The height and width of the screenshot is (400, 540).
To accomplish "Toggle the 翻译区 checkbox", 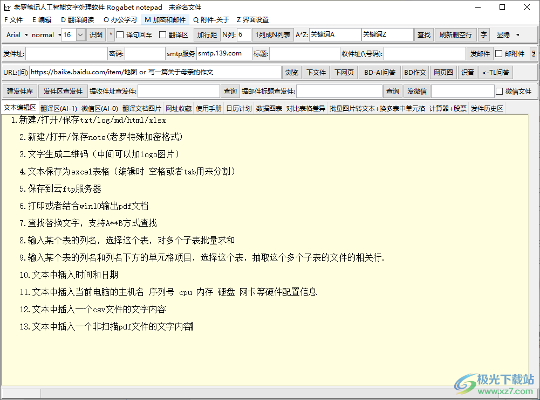I will [163, 34].
